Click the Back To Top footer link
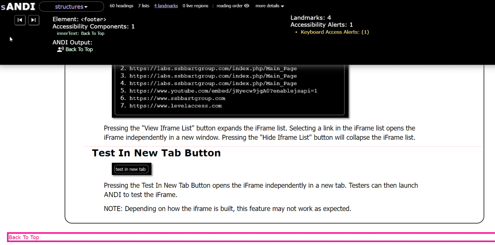The width and height of the screenshot is (495, 245). [24, 237]
